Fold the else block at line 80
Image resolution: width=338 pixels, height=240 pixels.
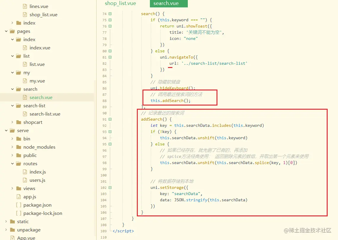110,51
